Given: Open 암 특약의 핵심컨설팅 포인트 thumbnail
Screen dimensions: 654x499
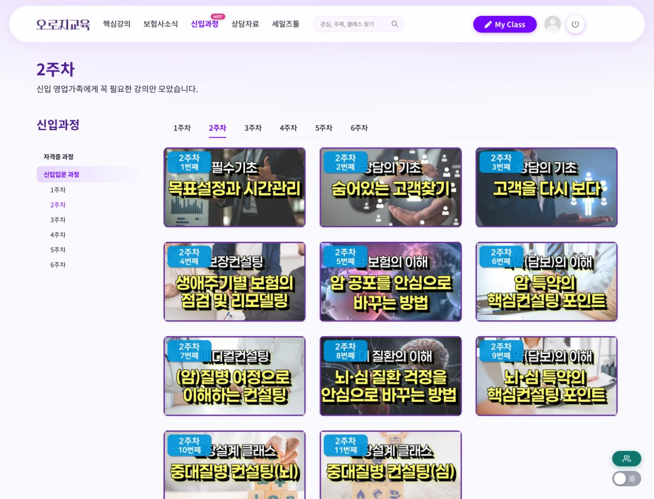Looking at the screenshot, I should pyautogui.click(x=547, y=281).
